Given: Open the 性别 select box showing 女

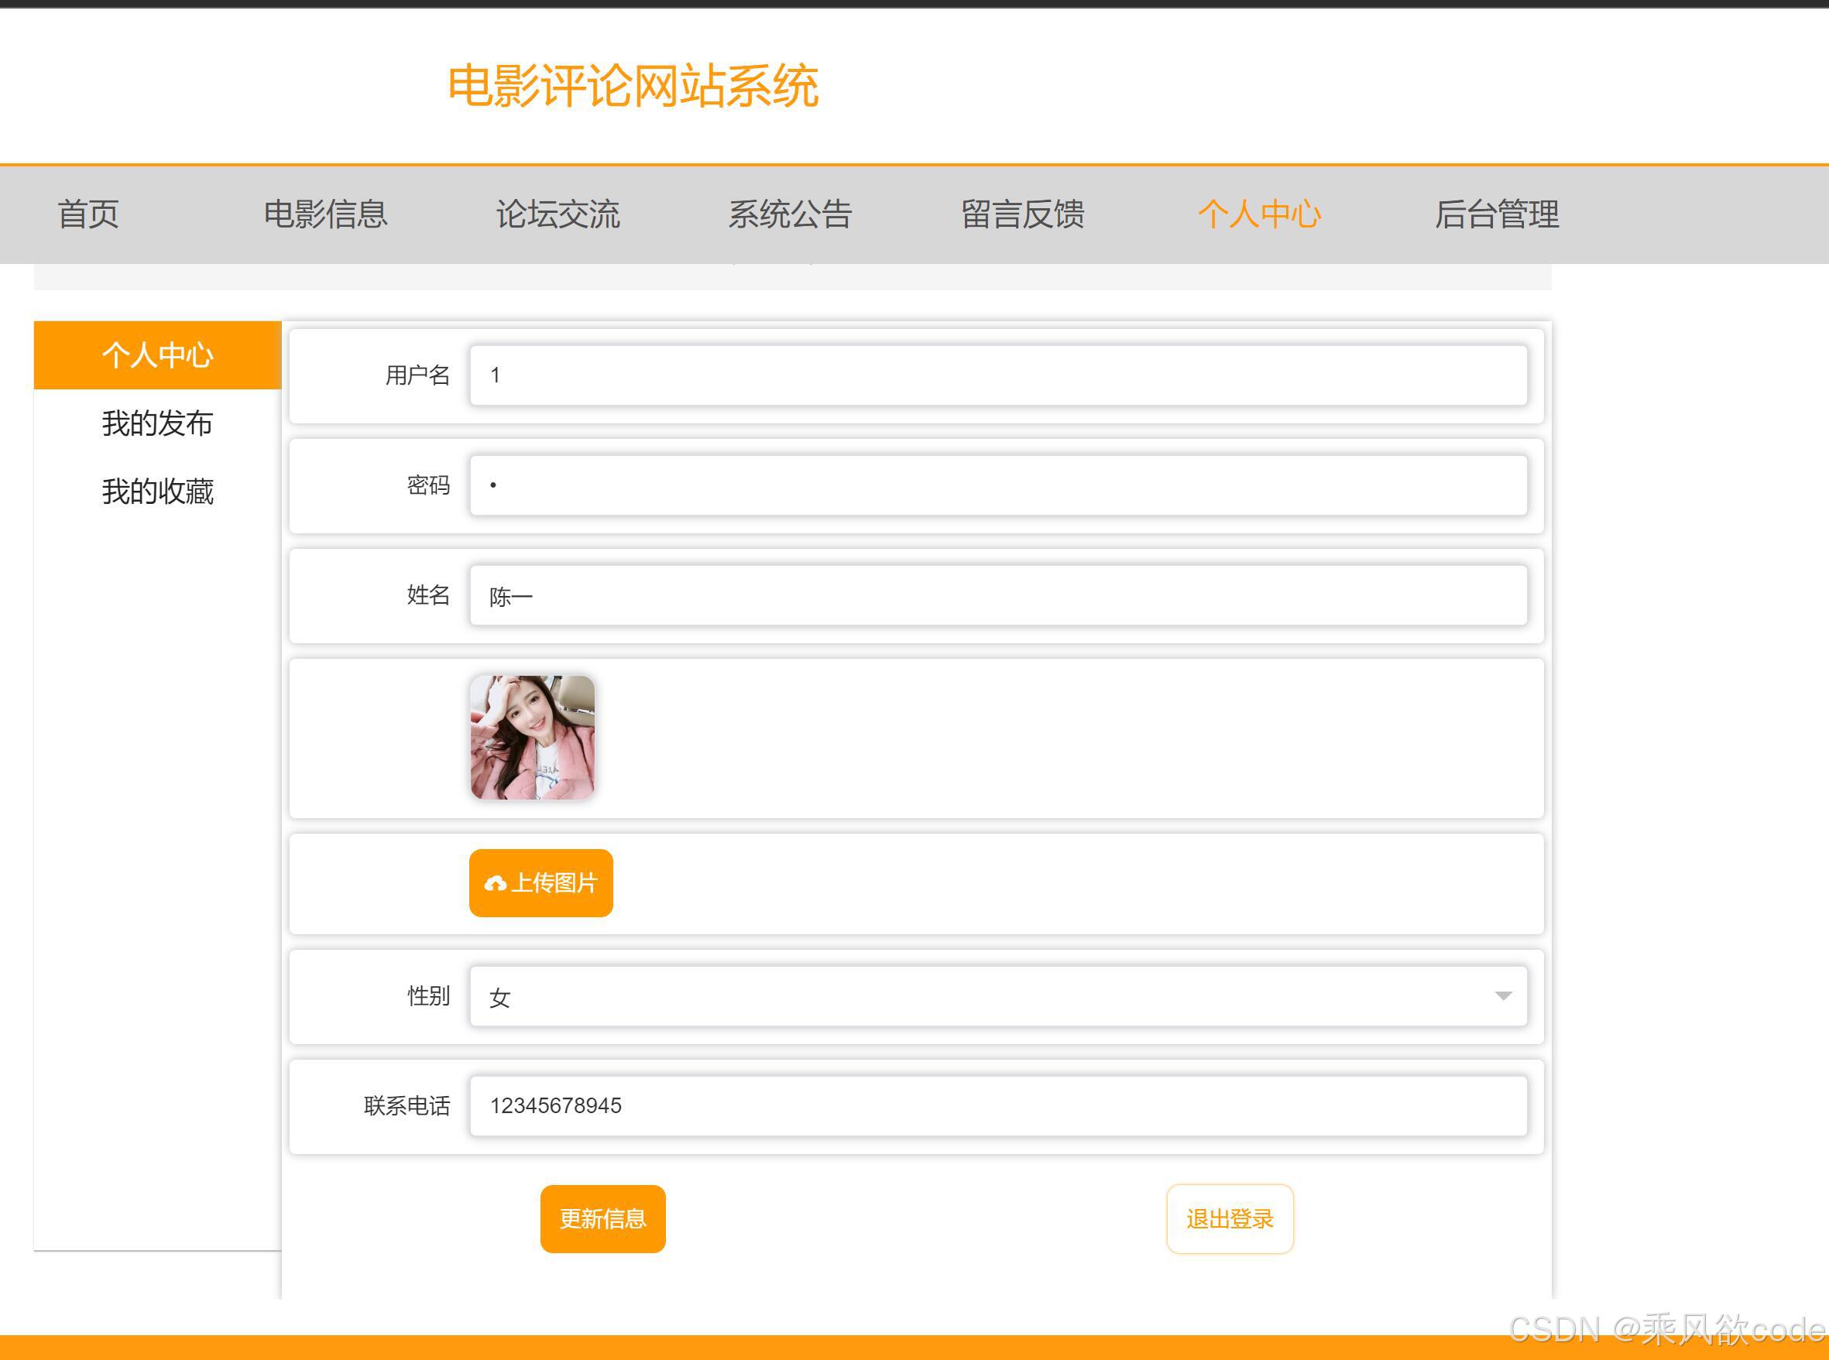Looking at the screenshot, I should (980, 996).
